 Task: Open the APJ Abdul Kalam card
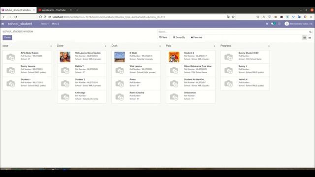(27, 57)
